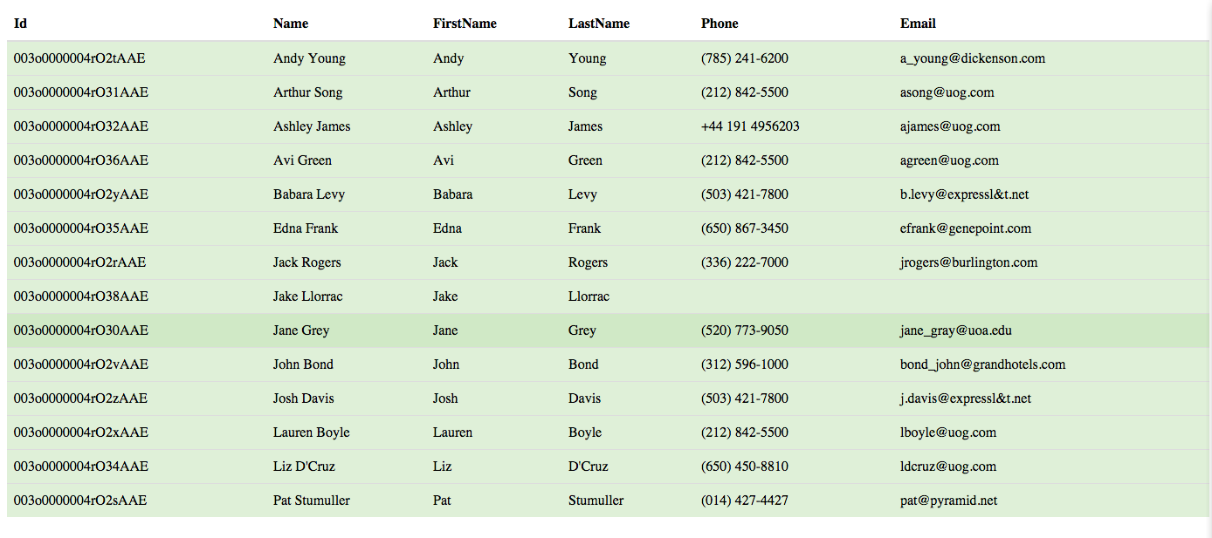
Task: Click the efrank@genepoint.com email
Action: (x=966, y=228)
